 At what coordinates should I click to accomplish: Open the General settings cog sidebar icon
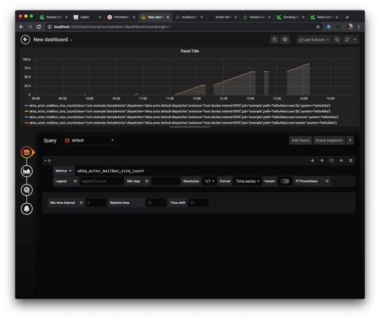click(27, 190)
